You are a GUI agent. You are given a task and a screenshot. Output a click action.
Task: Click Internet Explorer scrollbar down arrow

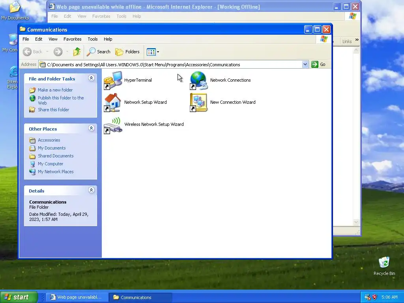tap(356, 222)
